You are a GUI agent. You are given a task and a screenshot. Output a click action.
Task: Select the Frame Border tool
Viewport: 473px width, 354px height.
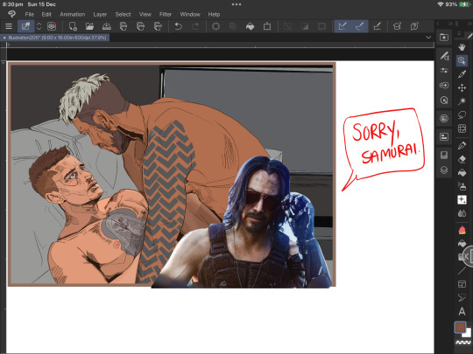[462, 284]
